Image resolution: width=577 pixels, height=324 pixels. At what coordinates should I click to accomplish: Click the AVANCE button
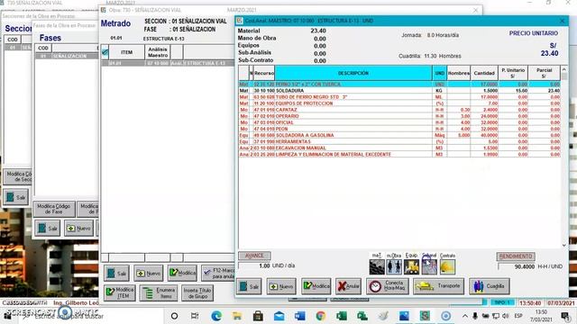(x=254, y=256)
